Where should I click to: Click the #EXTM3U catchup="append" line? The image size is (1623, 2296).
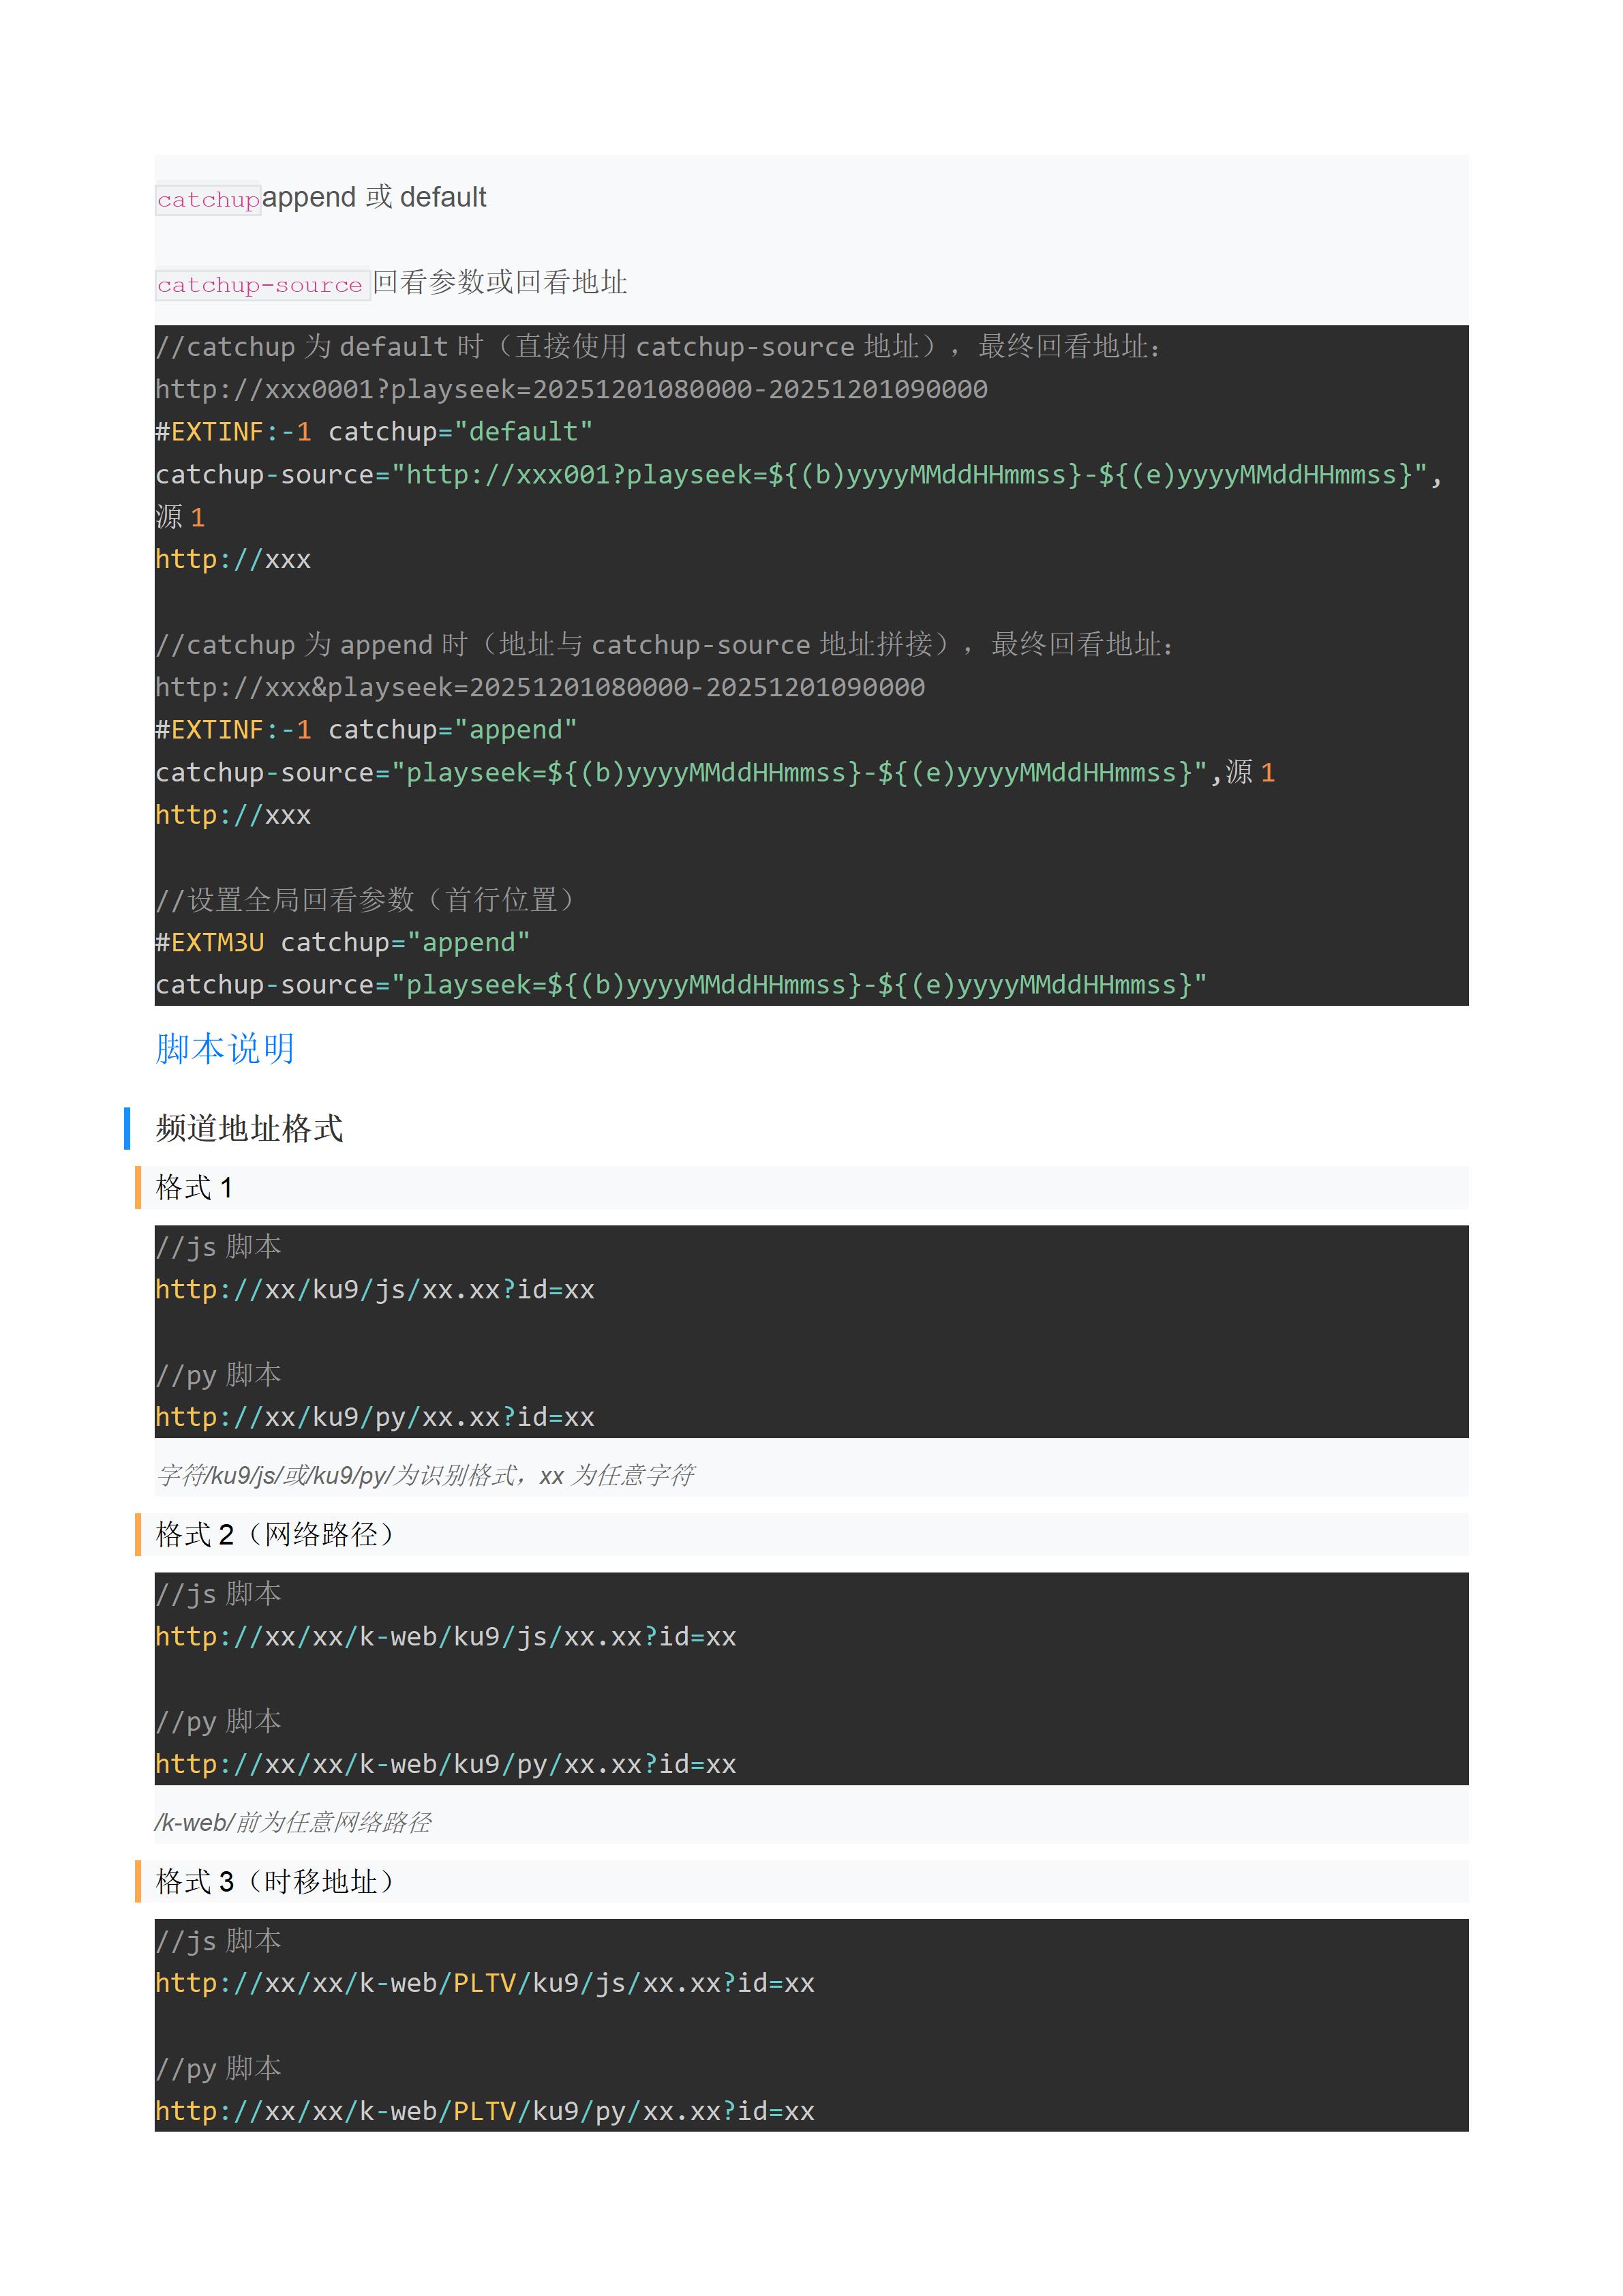pyautogui.click(x=342, y=942)
